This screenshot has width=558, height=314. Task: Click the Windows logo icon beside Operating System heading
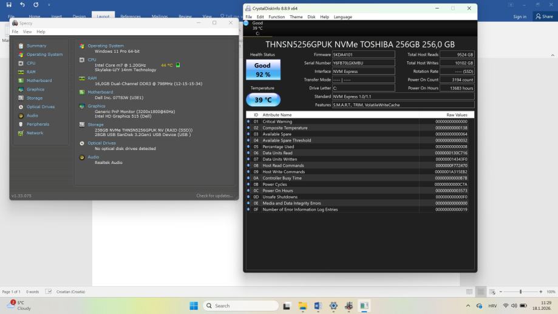pyautogui.click(x=82, y=46)
